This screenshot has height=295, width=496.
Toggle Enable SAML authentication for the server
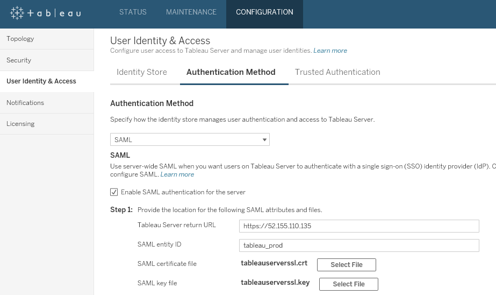pos(114,192)
